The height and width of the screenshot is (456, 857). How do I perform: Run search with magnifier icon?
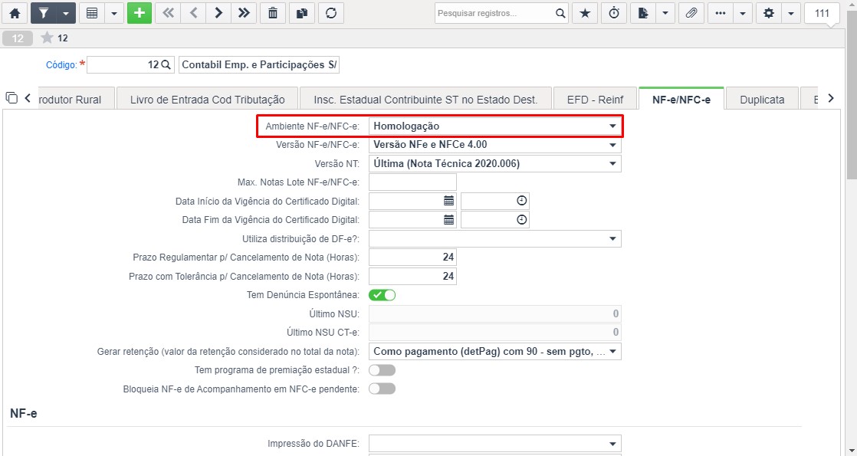[x=560, y=13]
